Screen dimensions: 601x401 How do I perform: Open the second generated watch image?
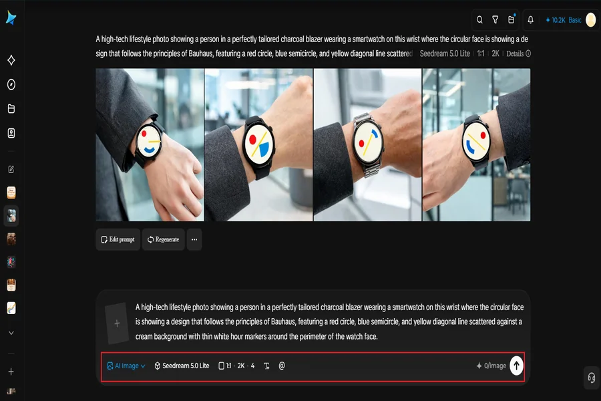tap(258, 144)
